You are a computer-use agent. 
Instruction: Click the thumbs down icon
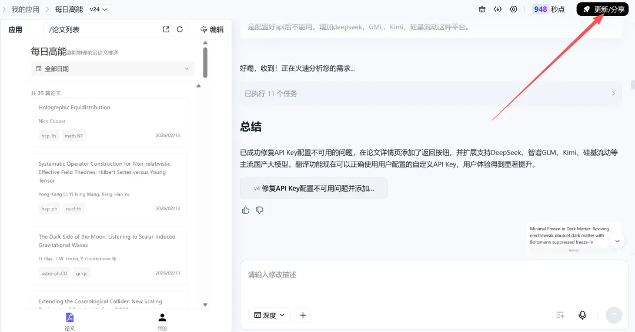(x=260, y=210)
